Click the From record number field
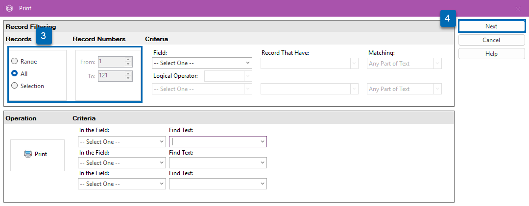529x206 pixels. click(x=111, y=62)
